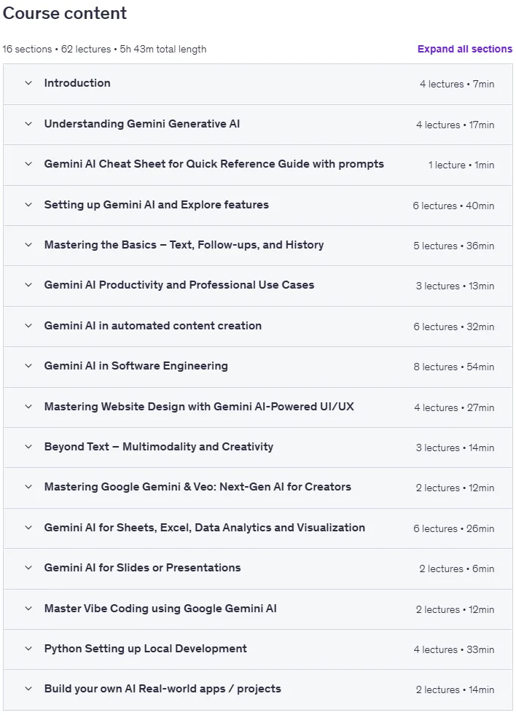Select the Gemini AI in Software Engineering title
Screen dimensions: 516x715
click(136, 366)
